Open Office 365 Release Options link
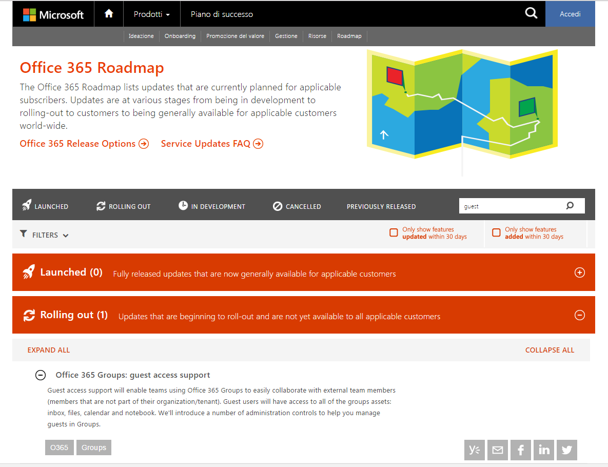 [84, 144]
